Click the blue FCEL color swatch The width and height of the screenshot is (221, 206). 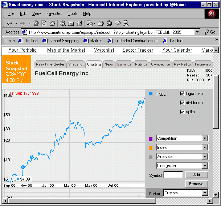click(x=151, y=94)
